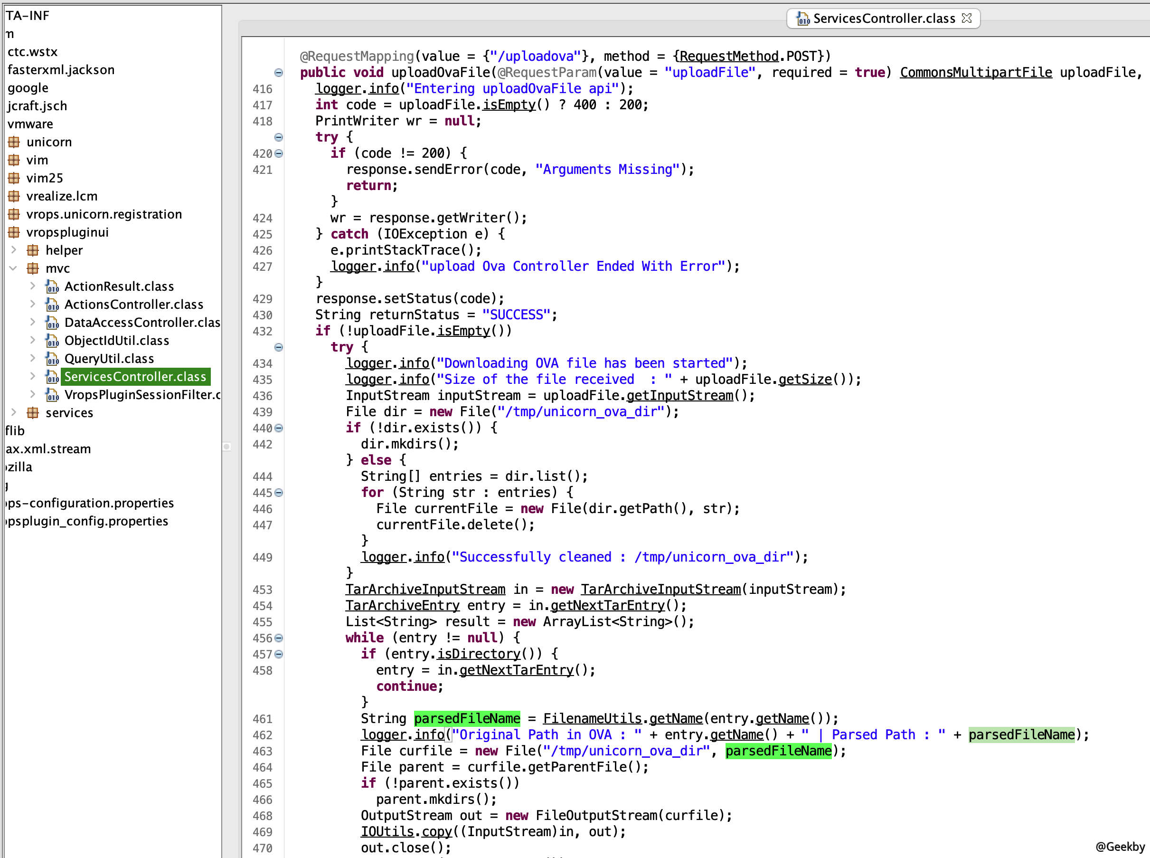The height and width of the screenshot is (858, 1150).
Task: Close the ServicesController.class tab
Action: coord(966,19)
